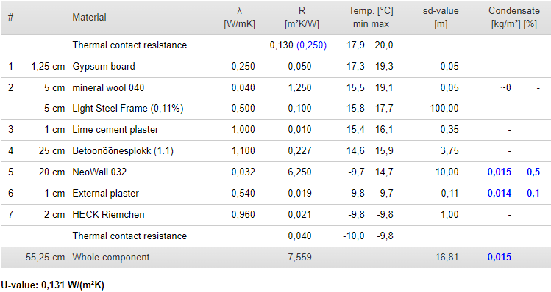Click the sd-value [m] column header

point(441,17)
